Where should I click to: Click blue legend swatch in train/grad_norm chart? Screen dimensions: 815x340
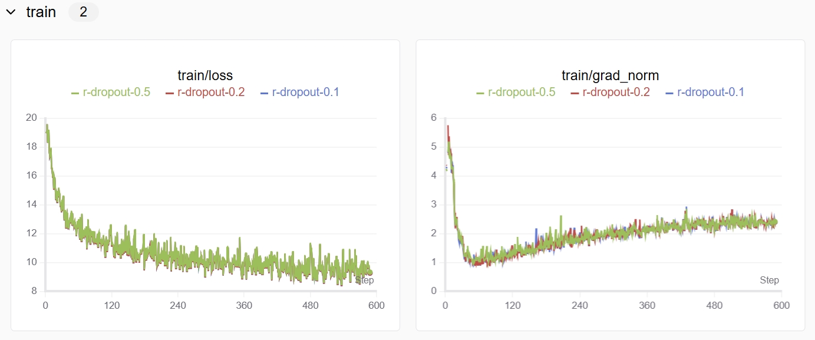(669, 93)
